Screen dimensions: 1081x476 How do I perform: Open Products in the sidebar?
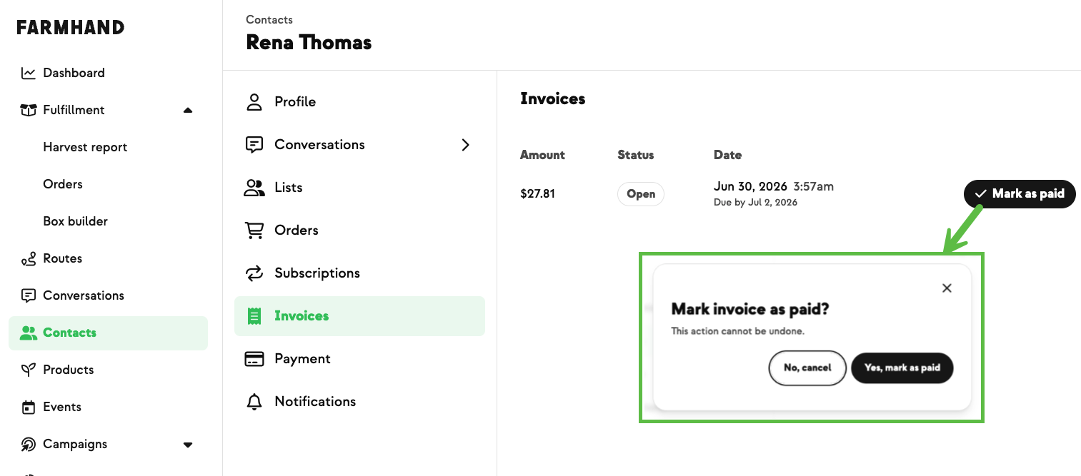coord(109,370)
